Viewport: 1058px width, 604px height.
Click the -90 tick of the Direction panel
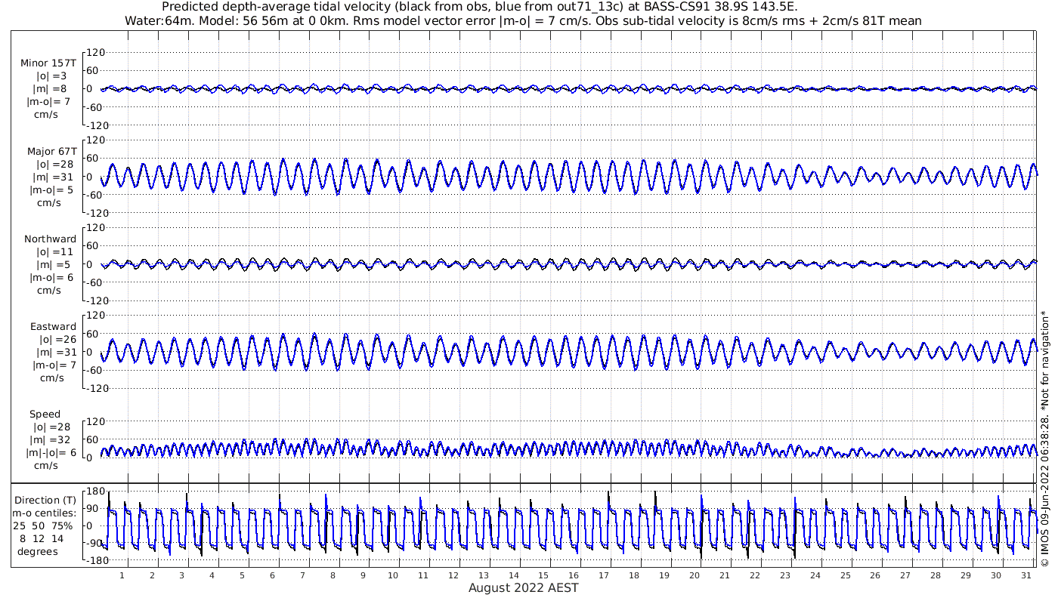click(x=94, y=543)
